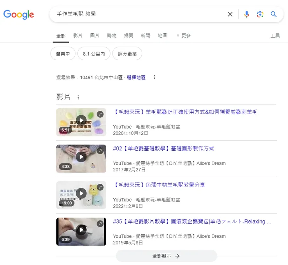
Task: Open the three-dot menu beside 選擇地區
Action: 154,77
